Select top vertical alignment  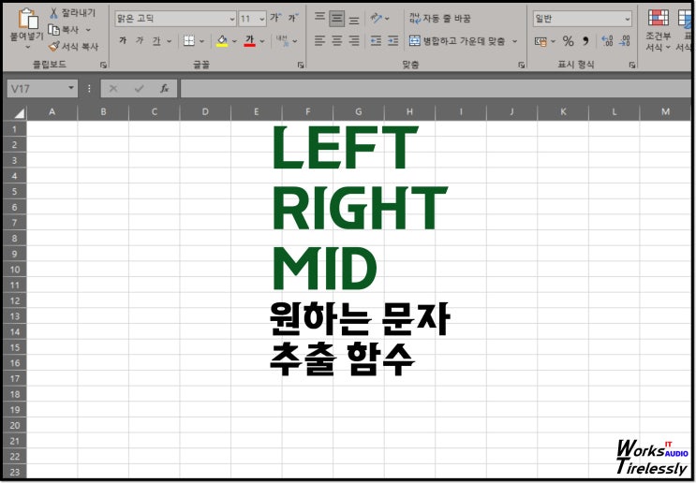click(x=319, y=18)
